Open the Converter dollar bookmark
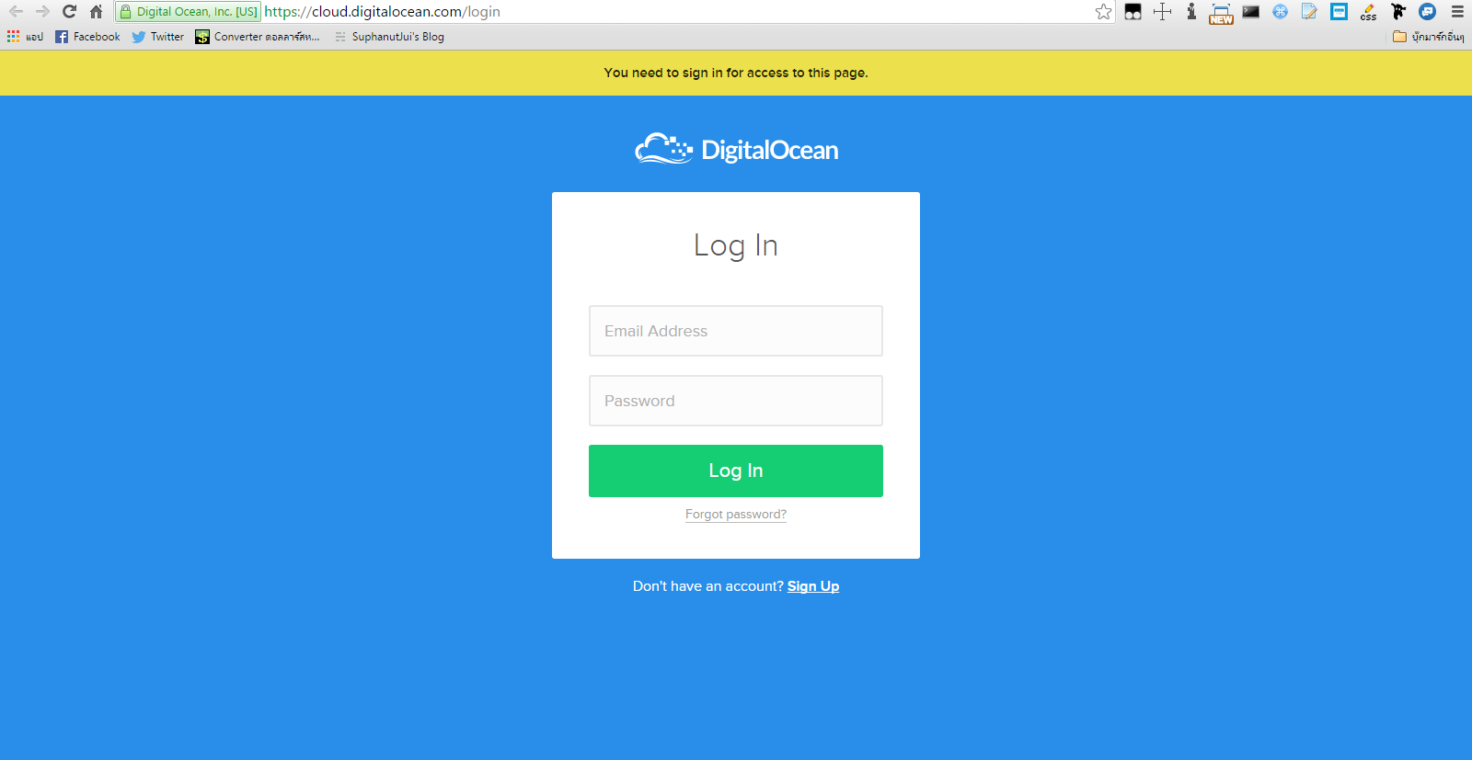 pyautogui.click(x=258, y=37)
